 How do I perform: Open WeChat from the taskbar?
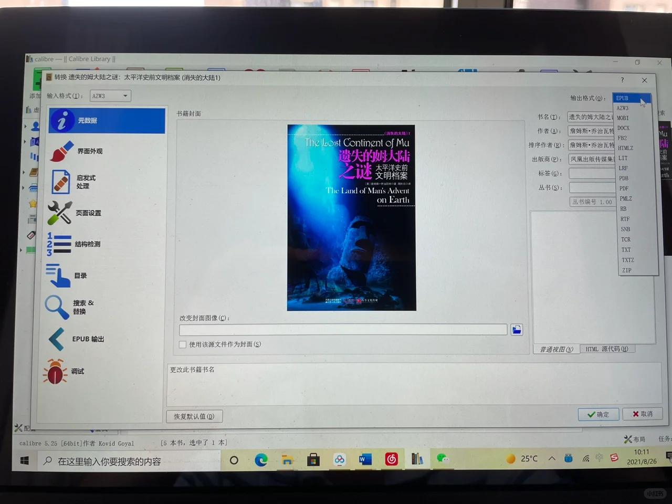(x=443, y=458)
